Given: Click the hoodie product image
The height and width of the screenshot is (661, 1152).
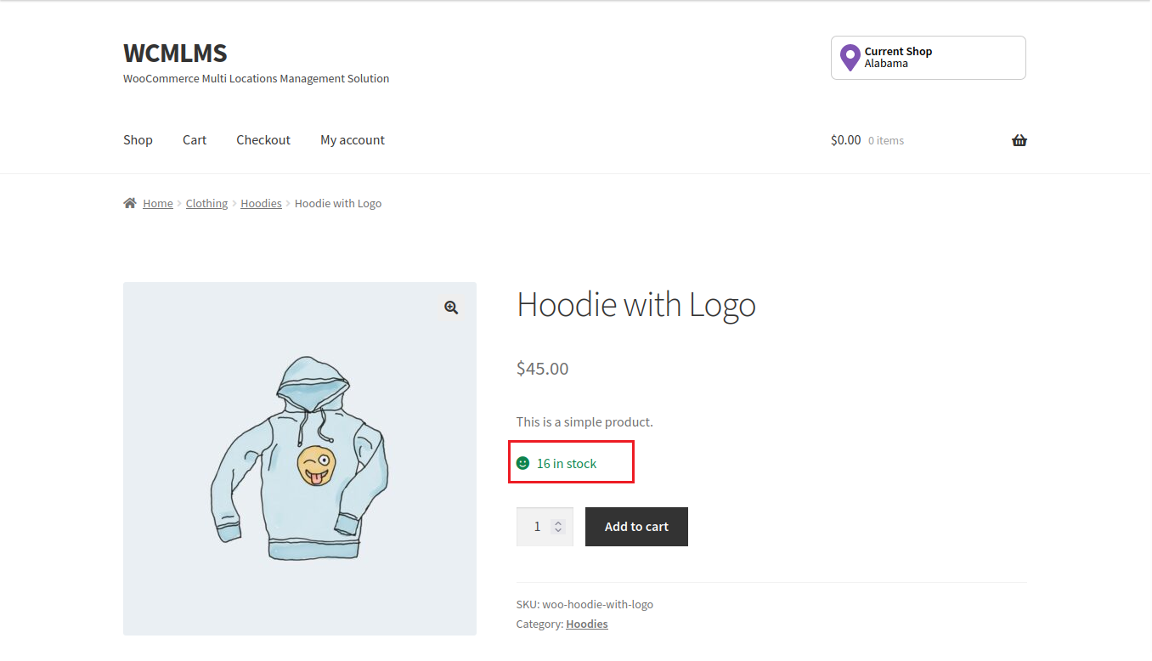Looking at the screenshot, I should click(x=299, y=459).
